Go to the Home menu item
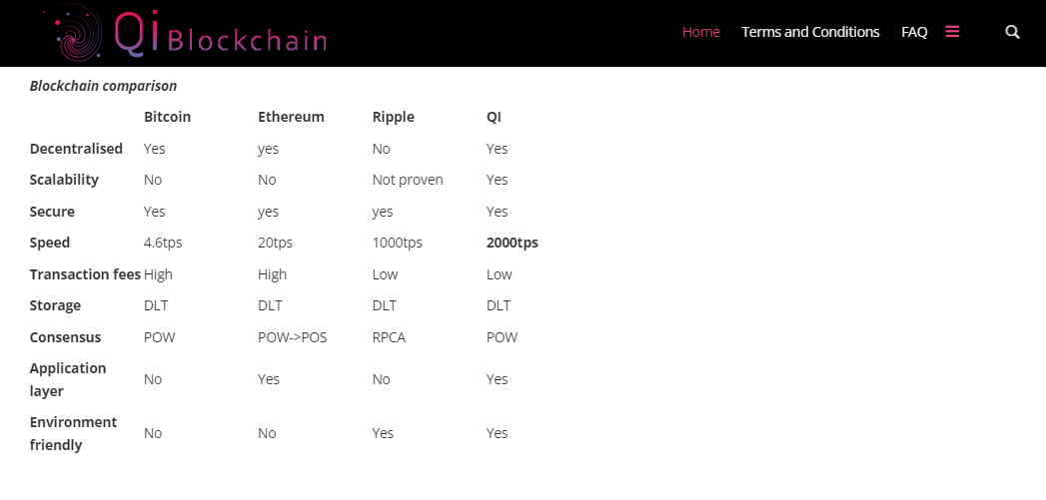The height and width of the screenshot is (500, 1046). point(700,32)
